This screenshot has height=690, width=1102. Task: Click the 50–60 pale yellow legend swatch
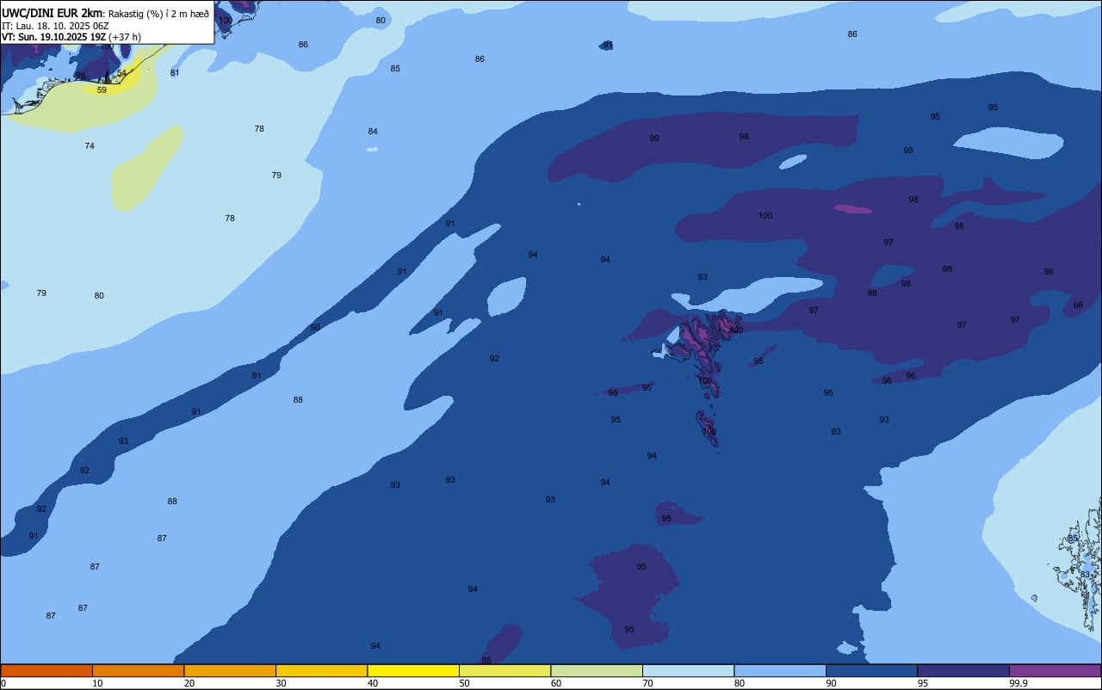505,670
